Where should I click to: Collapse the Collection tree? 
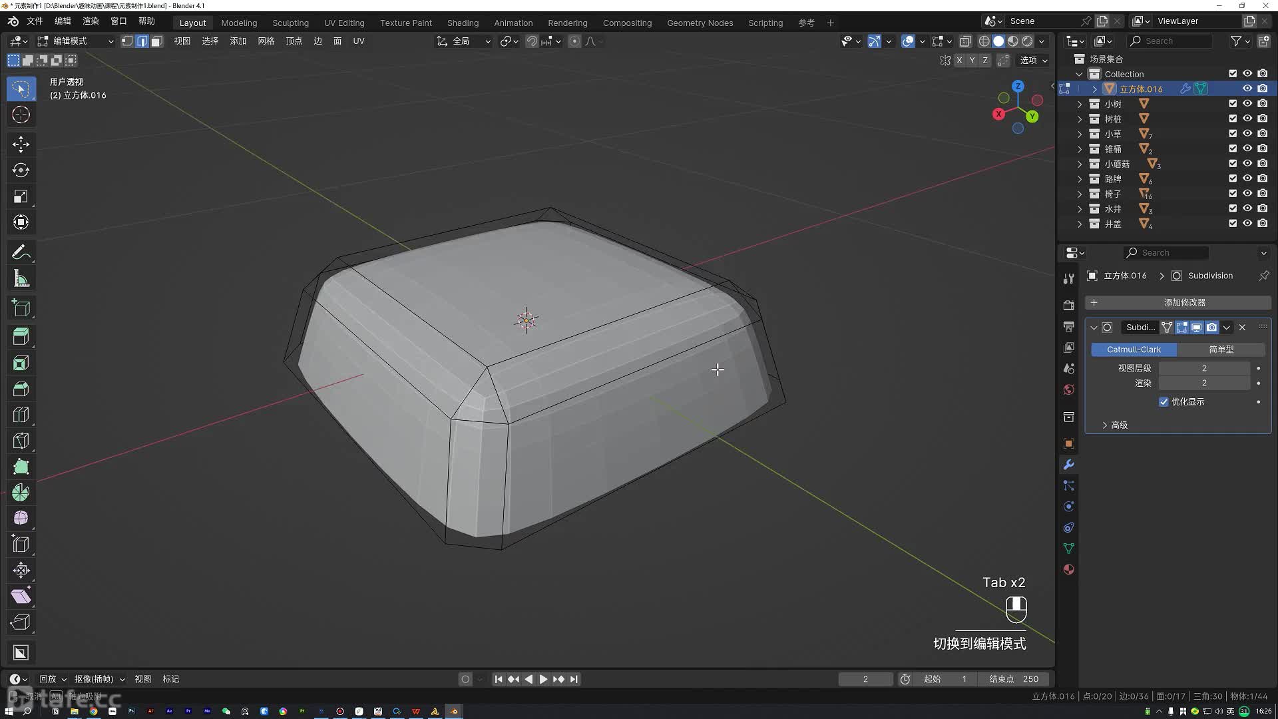1080,74
